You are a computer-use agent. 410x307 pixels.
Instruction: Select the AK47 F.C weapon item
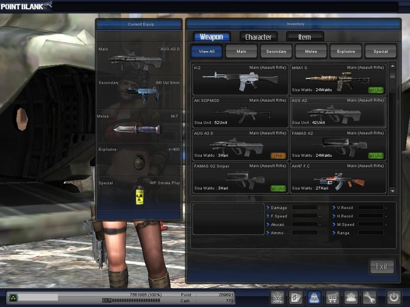coord(338,178)
